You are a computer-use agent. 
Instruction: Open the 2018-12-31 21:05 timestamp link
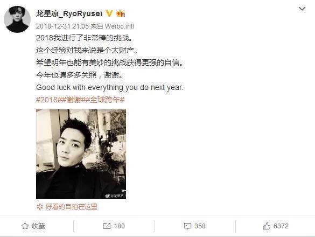[62, 26]
